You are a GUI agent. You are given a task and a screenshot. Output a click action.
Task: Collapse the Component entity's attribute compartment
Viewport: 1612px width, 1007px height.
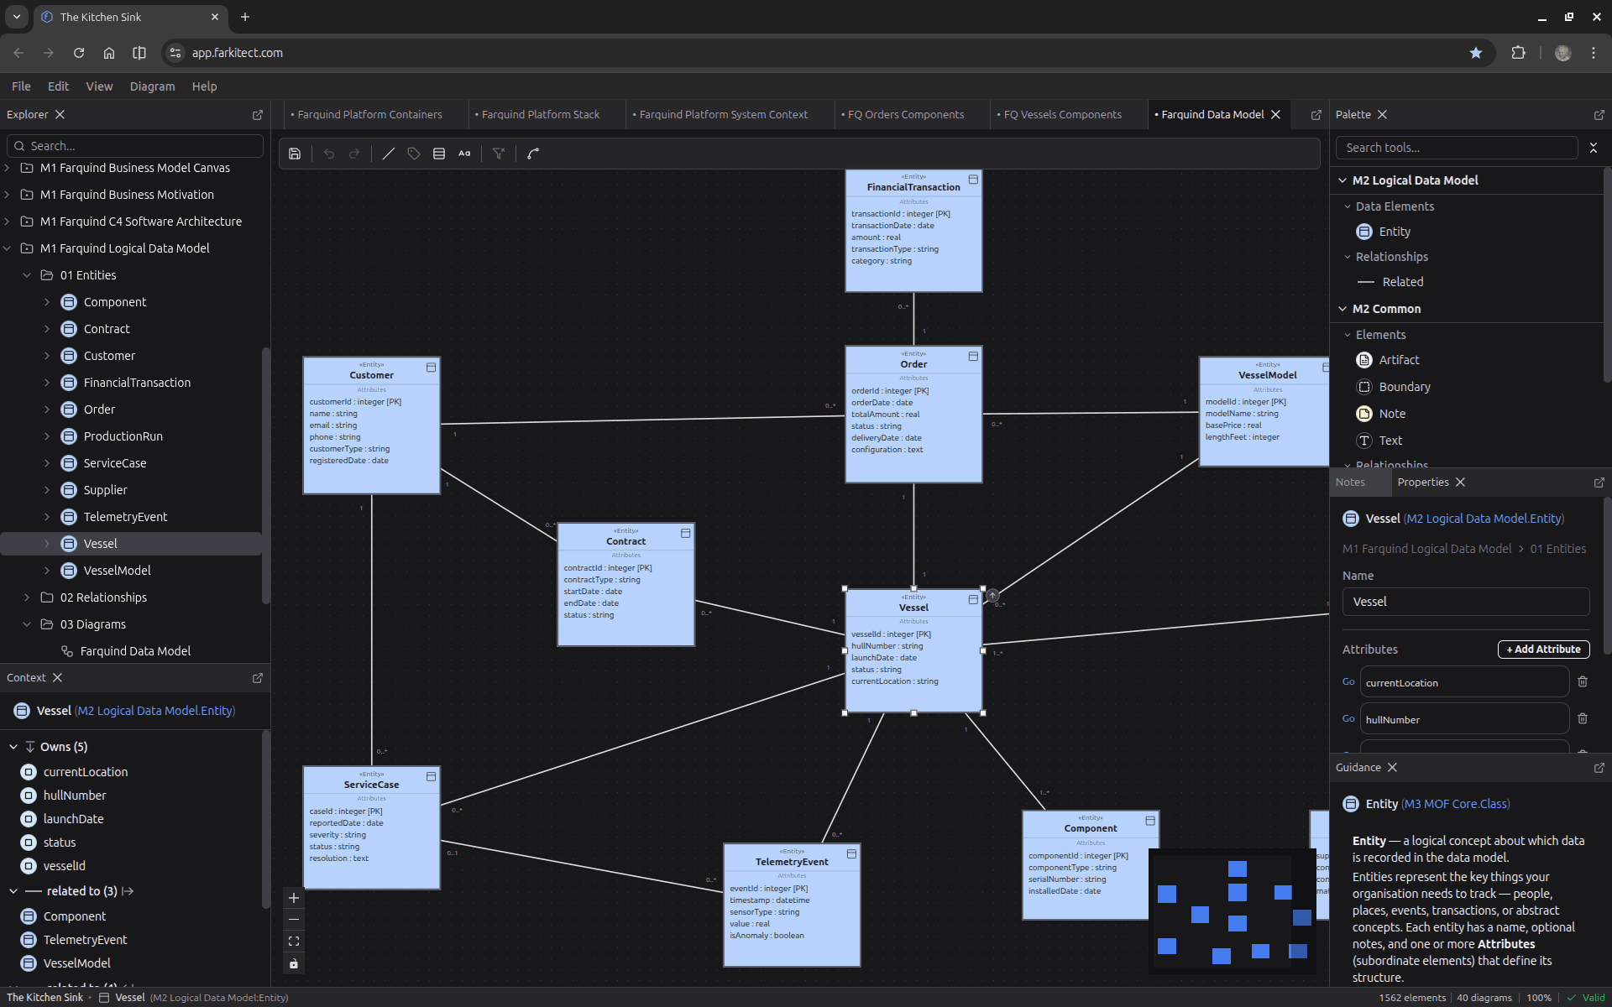1150,821
